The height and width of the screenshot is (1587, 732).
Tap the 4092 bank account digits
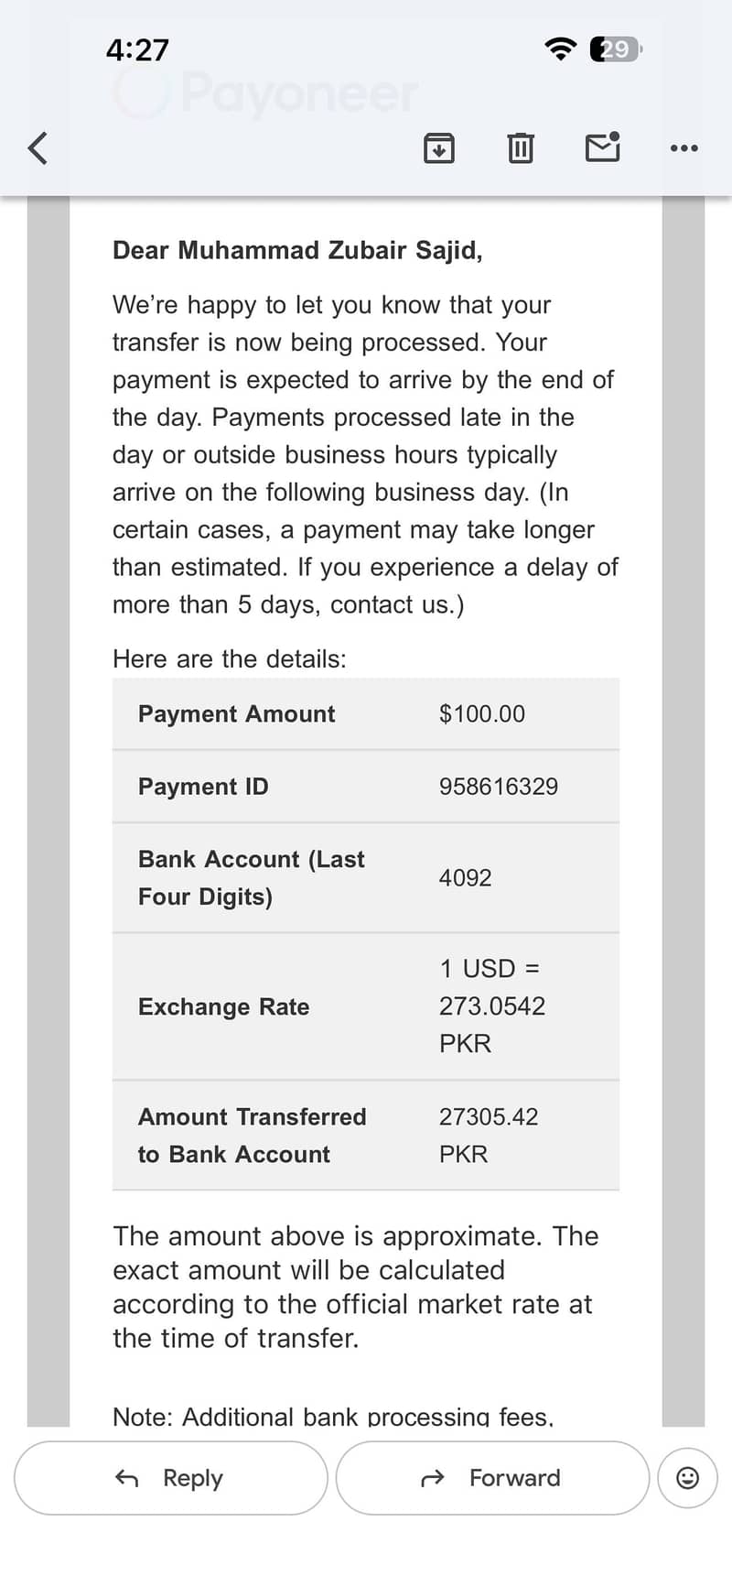[466, 878]
